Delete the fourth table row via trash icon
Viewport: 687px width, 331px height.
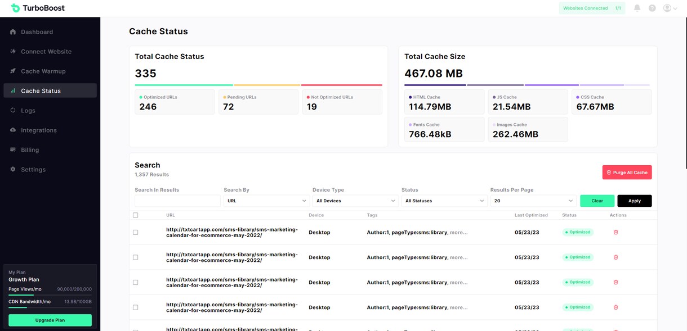[615, 307]
